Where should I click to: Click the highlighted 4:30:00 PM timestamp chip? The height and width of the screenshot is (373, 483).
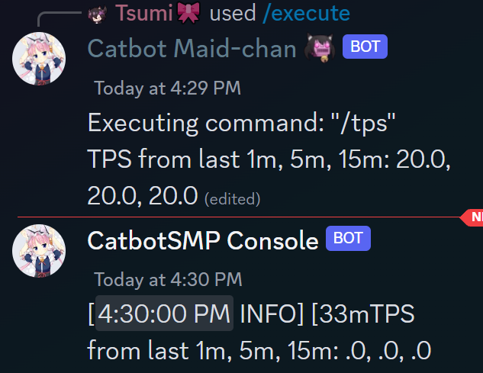164,314
